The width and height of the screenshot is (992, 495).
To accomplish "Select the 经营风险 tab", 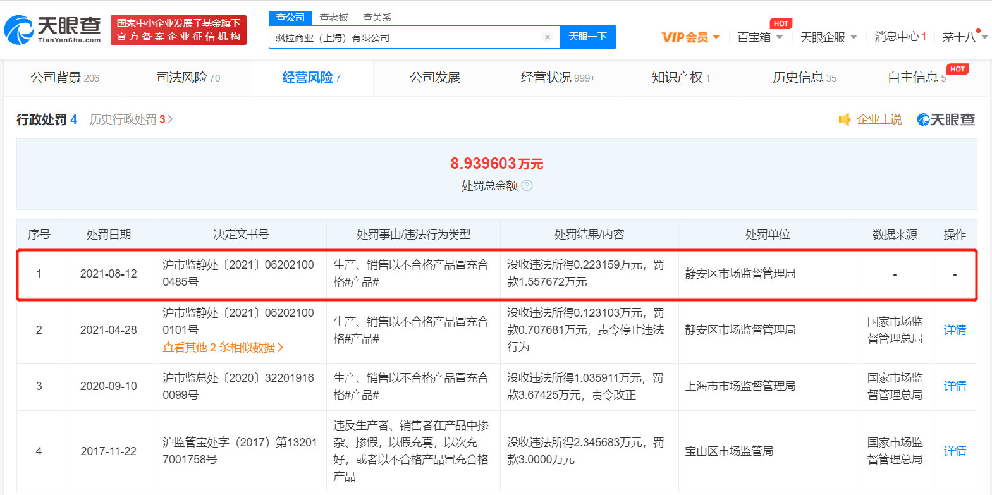I will (x=311, y=78).
